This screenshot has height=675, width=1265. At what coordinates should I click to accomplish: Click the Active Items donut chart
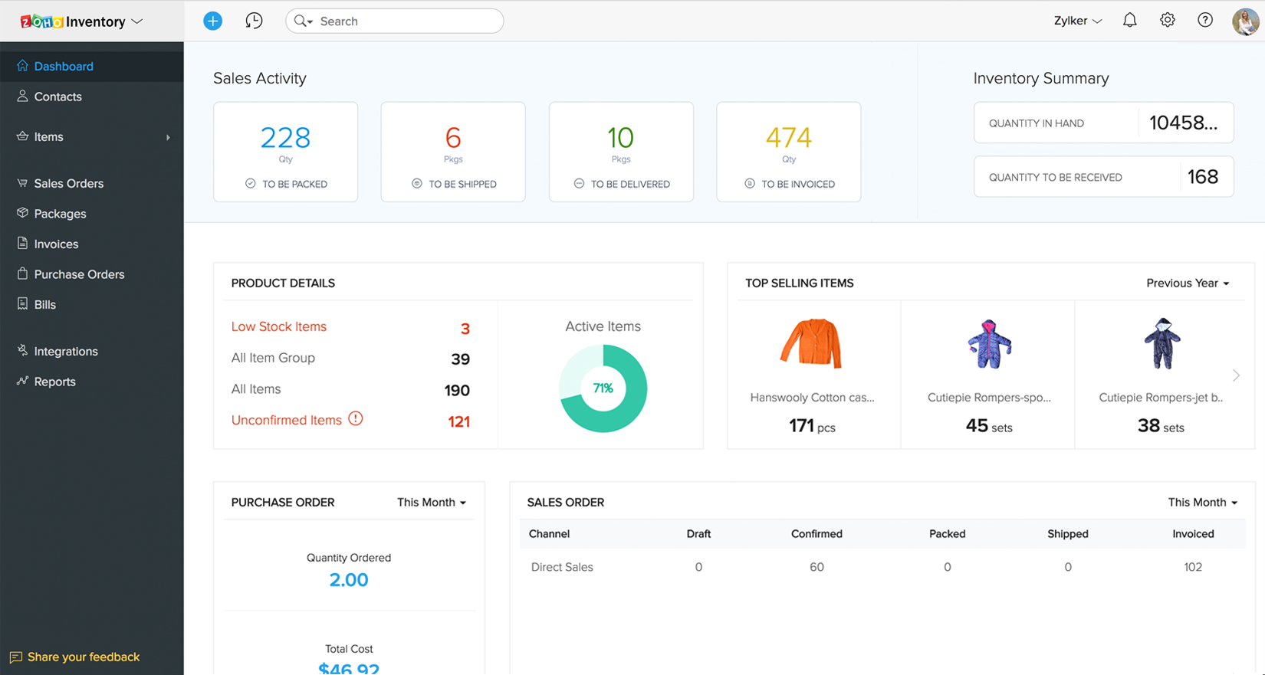[603, 388]
